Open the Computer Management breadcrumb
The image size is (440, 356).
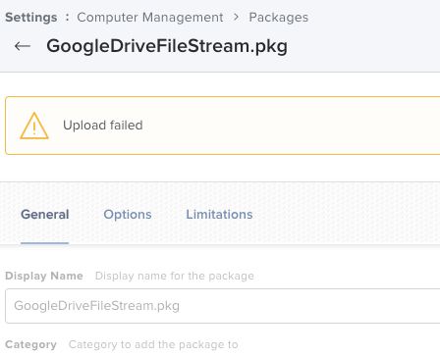150,18
